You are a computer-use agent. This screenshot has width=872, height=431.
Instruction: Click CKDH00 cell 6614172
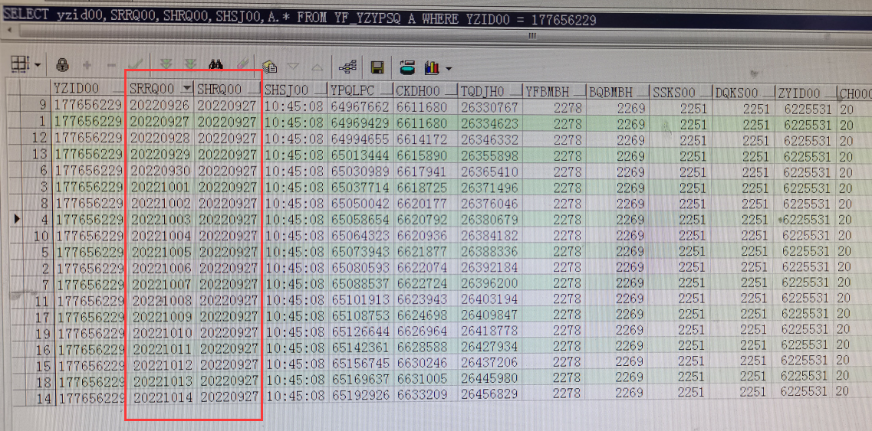426,139
